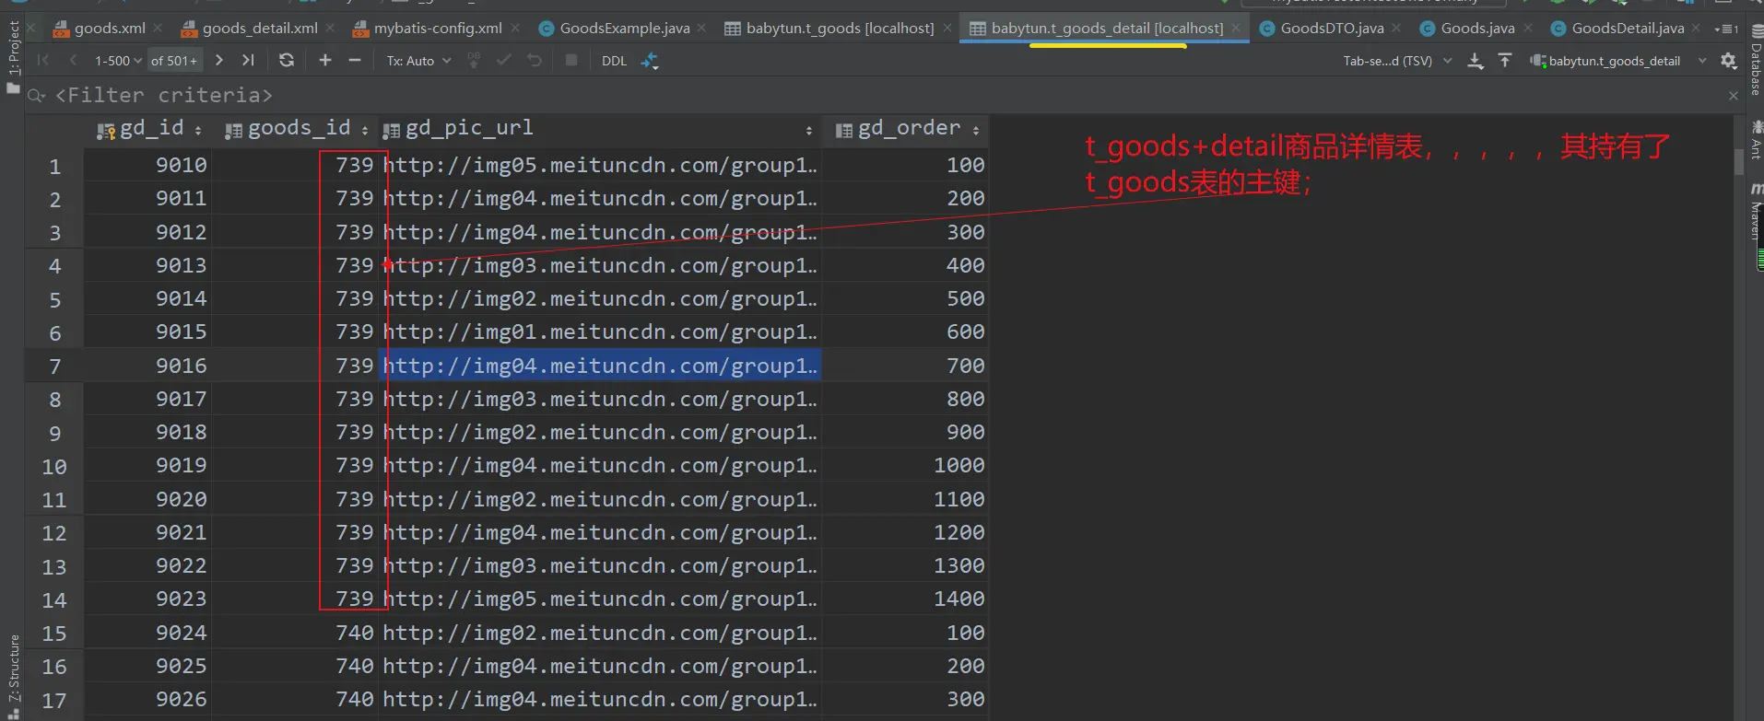Select the gd_id cell 9010
This screenshot has height=721, width=1764.
click(147, 166)
